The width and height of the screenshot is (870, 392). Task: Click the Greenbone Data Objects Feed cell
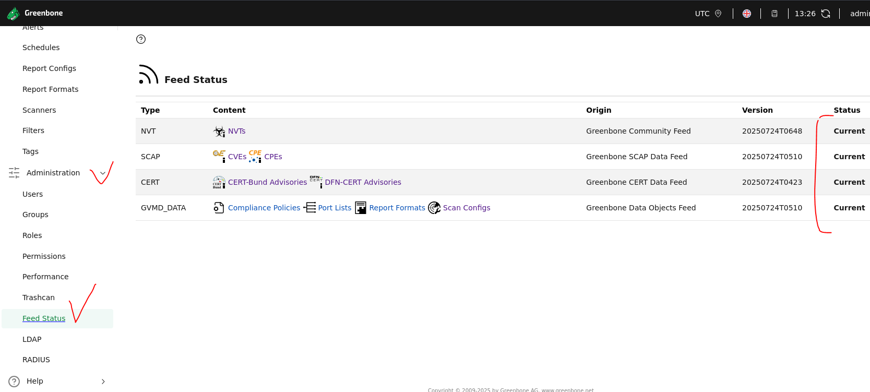click(641, 208)
